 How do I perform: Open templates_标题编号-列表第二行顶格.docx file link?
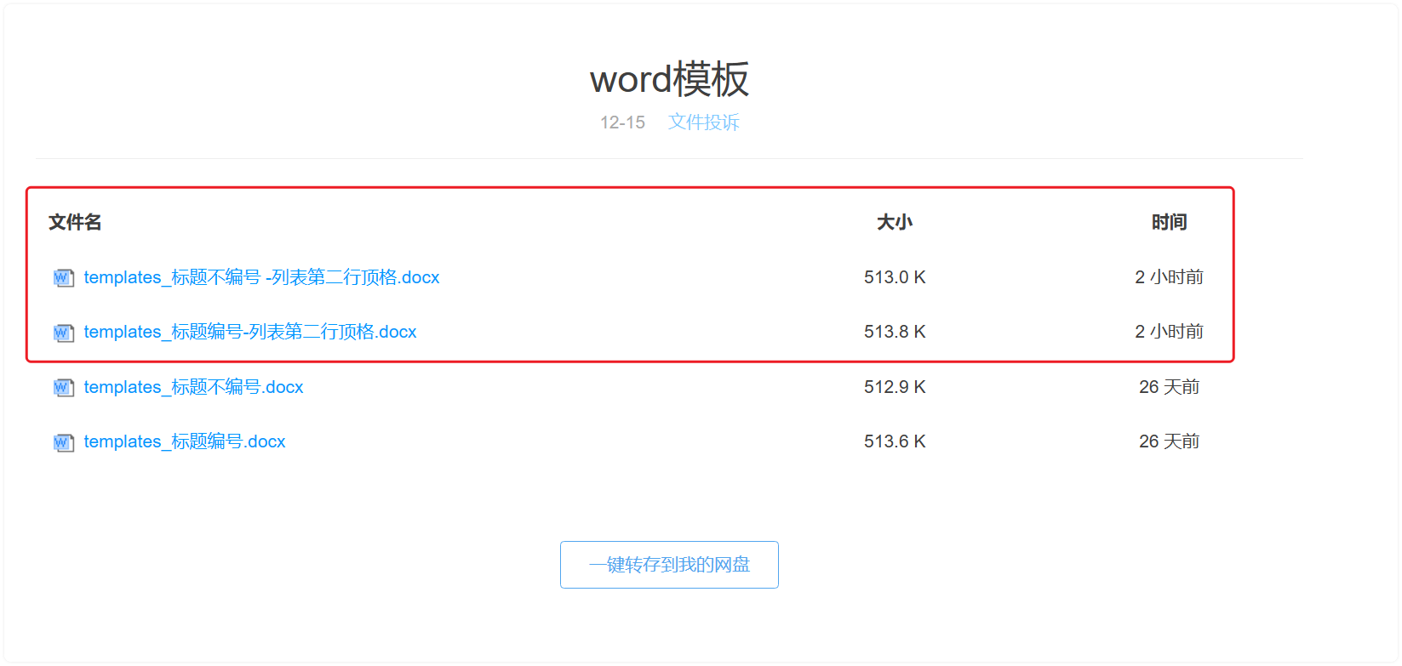[x=250, y=332]
